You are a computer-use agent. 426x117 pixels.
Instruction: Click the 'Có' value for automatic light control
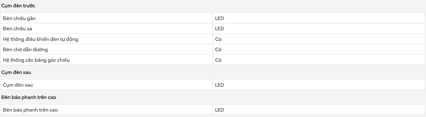tap(218, 39)
